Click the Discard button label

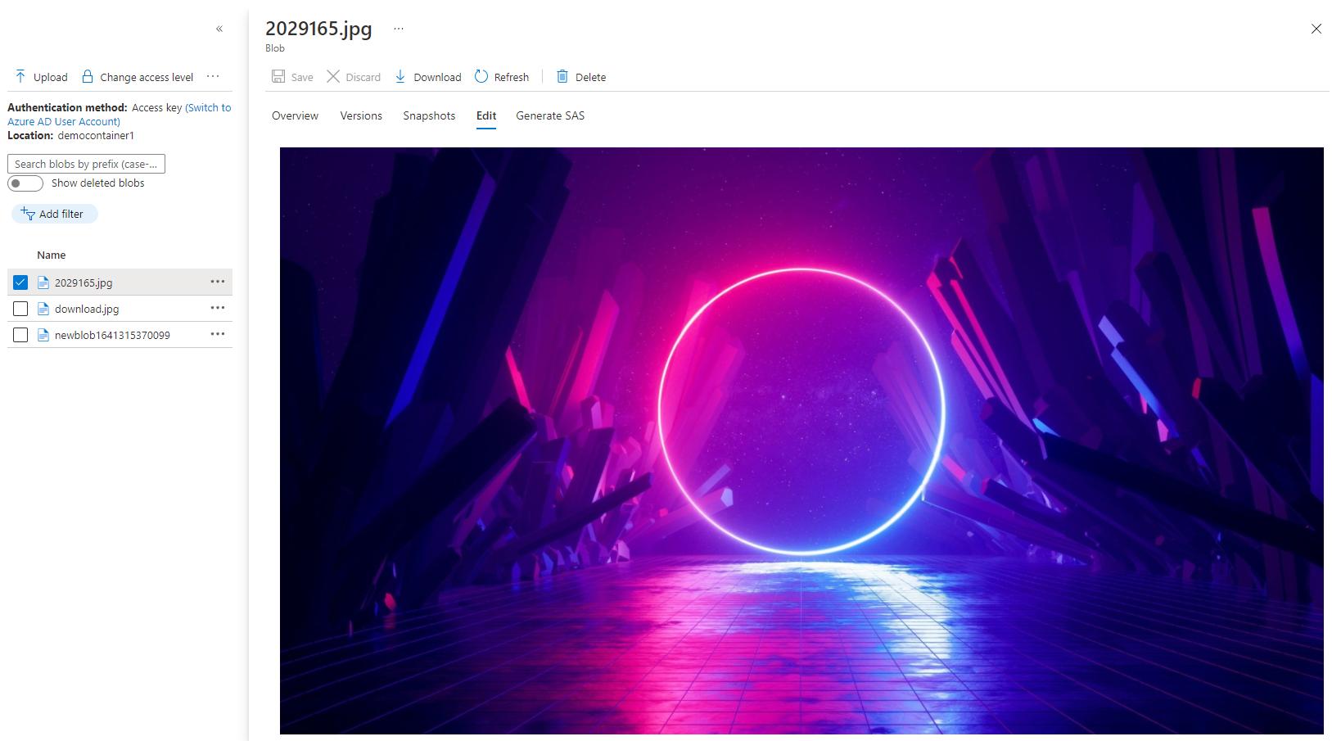[363, 77]
